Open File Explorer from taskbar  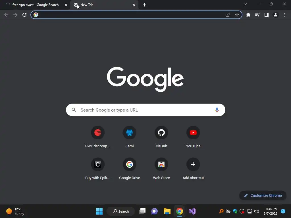pos(167,211)
